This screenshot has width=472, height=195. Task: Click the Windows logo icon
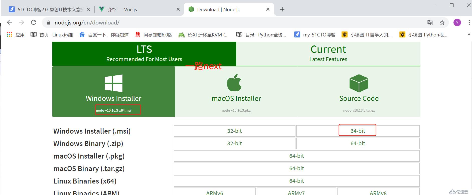[113, 83]
